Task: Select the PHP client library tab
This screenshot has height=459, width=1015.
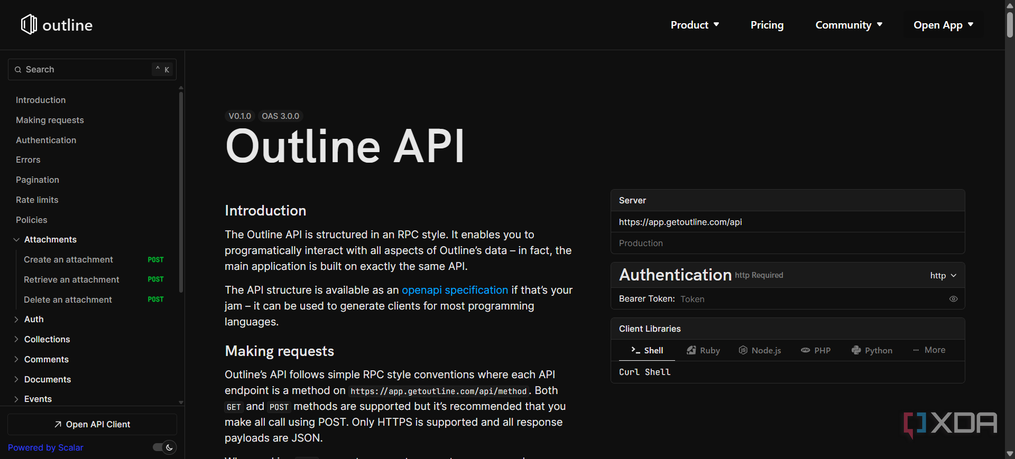Action: [x=816, y=350]
